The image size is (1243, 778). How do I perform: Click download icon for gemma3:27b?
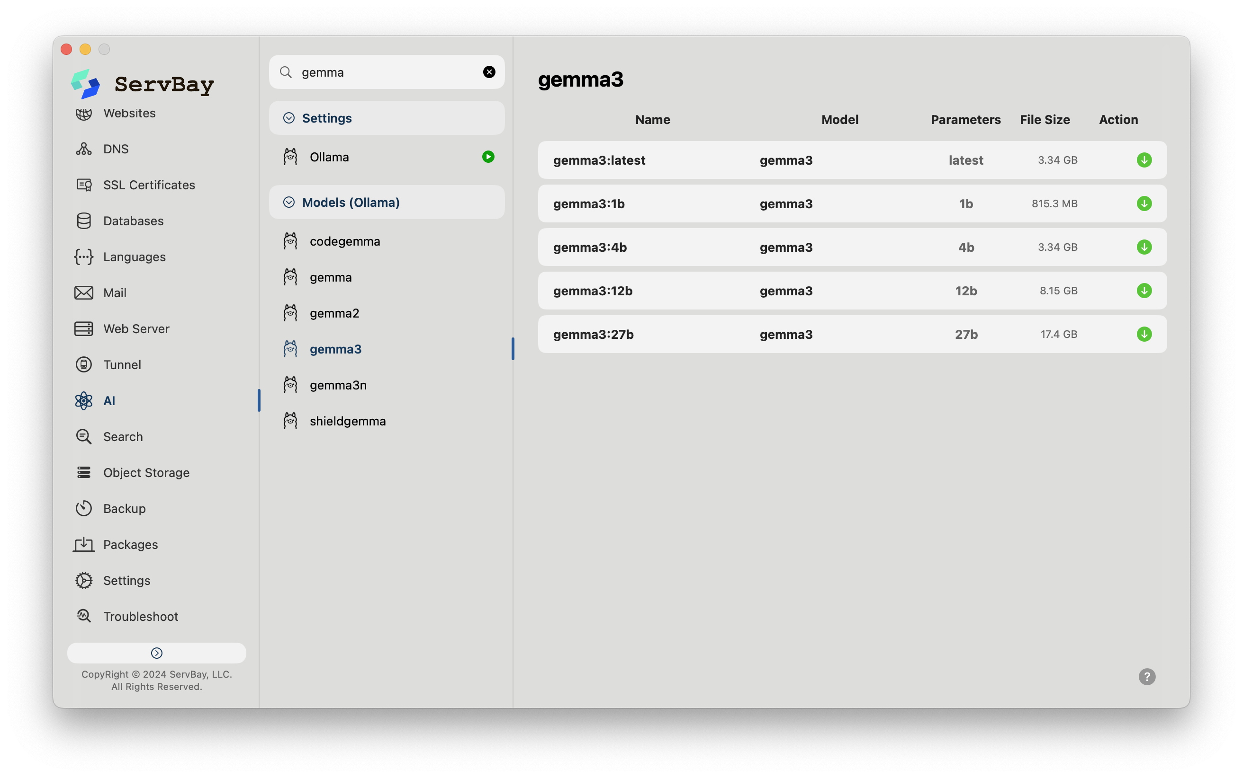pos(1144,335)
